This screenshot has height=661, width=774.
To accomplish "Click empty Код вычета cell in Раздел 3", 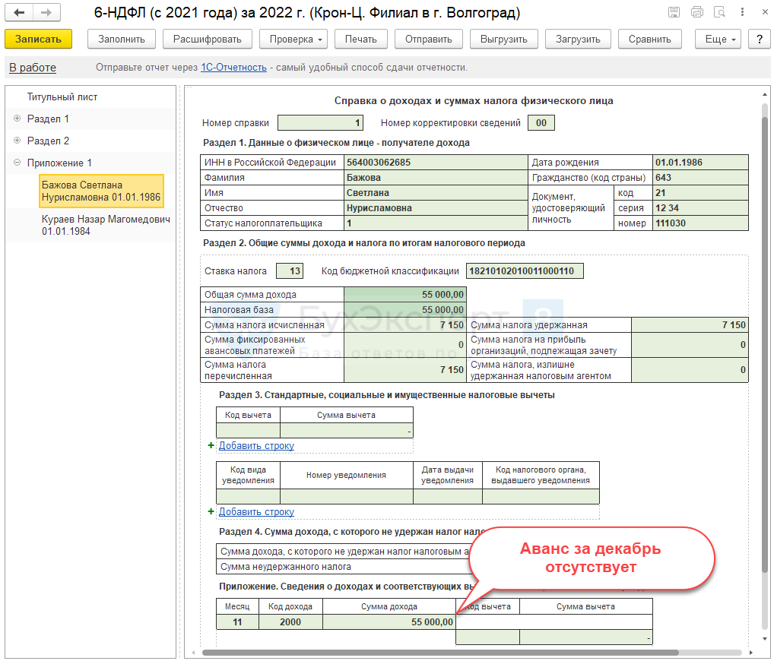I will coord(248,431).
